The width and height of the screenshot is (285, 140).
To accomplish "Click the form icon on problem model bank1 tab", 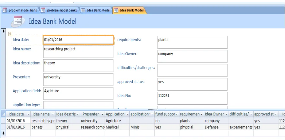I will 43,10.
